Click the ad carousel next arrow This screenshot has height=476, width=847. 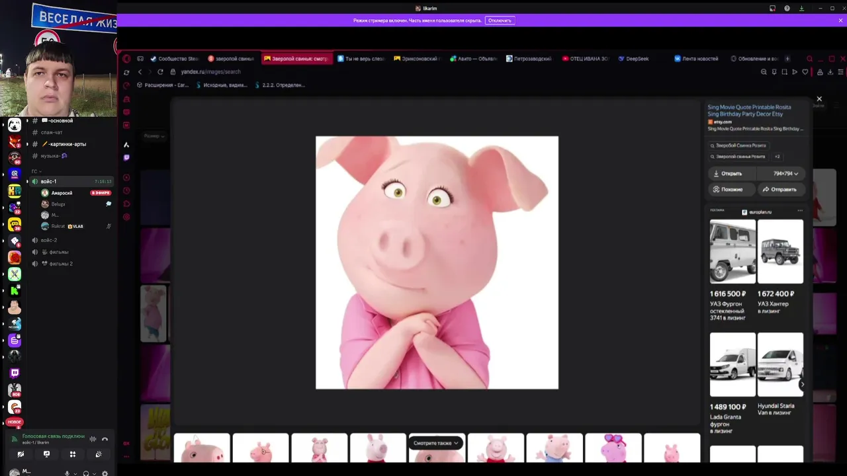[x=802, y=384]
